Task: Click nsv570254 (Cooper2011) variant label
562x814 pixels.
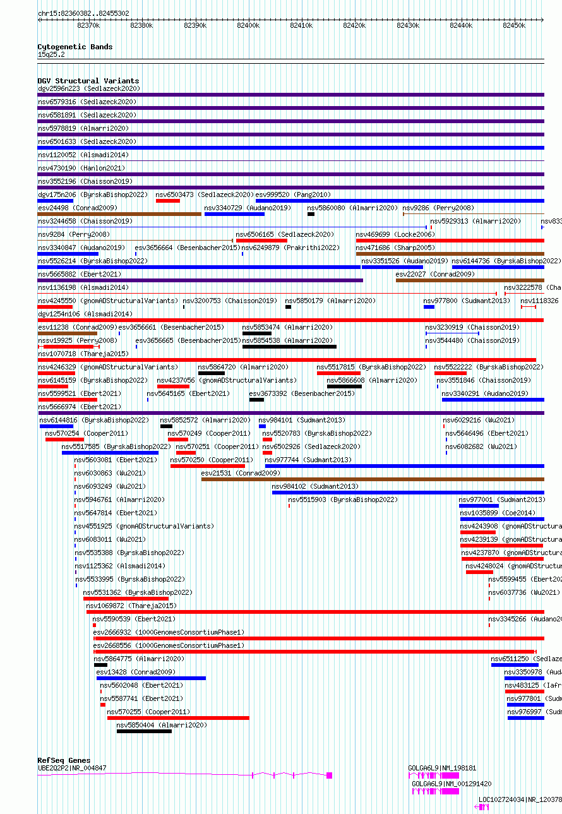Action: click(87, 433)
